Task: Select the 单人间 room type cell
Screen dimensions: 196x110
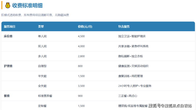Action: pos(42,36)
